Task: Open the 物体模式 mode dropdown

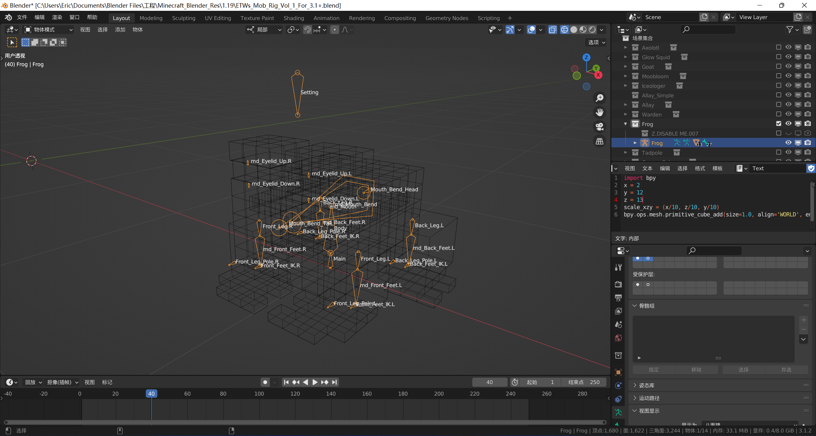Action: 49,30
